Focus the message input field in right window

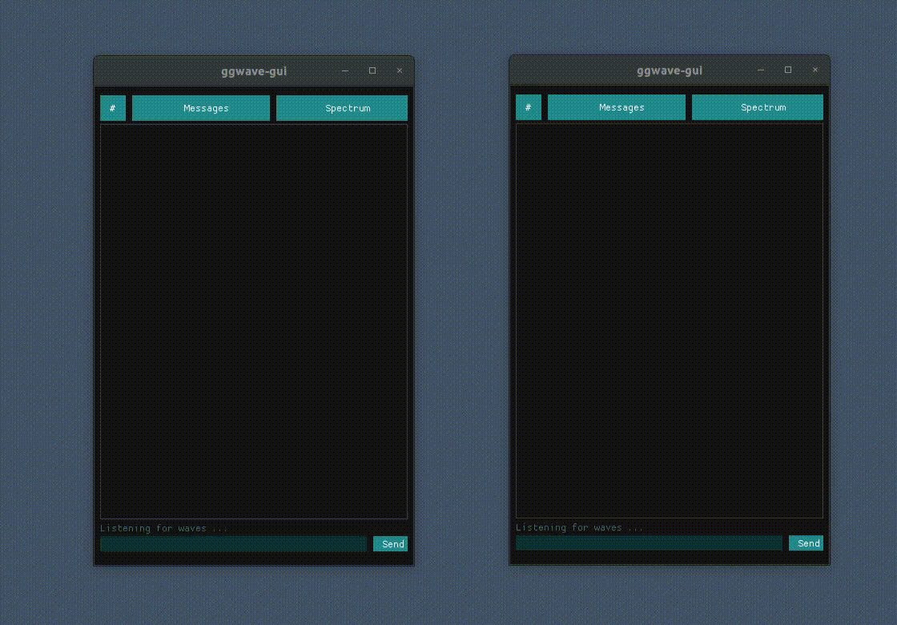click(x=649, y=543)
